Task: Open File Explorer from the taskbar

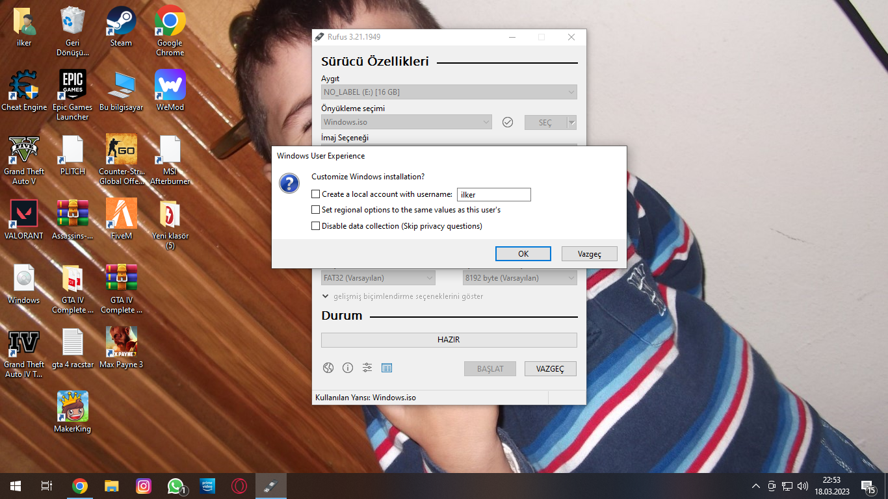Action: [x=112, y=486]
